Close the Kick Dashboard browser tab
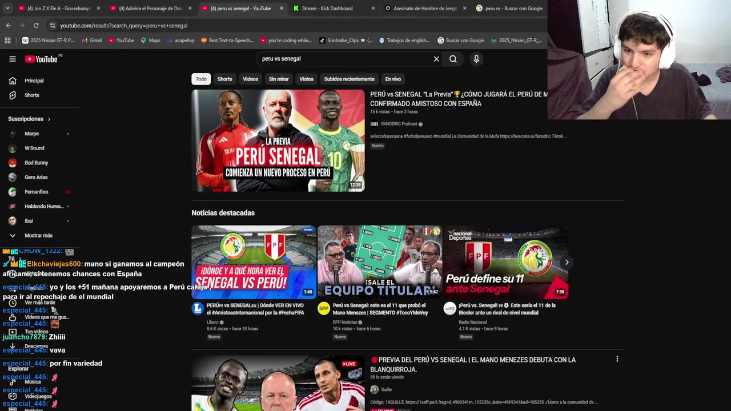The width and height of the screenshot is (731, 411). click(373, 9)
